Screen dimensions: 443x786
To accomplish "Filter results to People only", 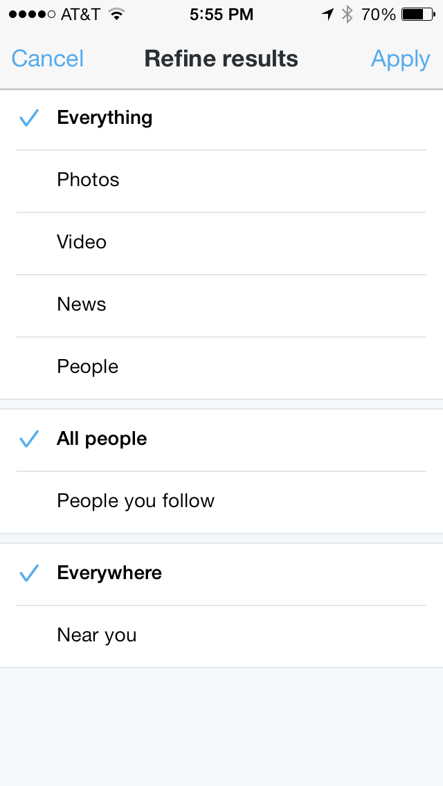I will tap(88, 367).
